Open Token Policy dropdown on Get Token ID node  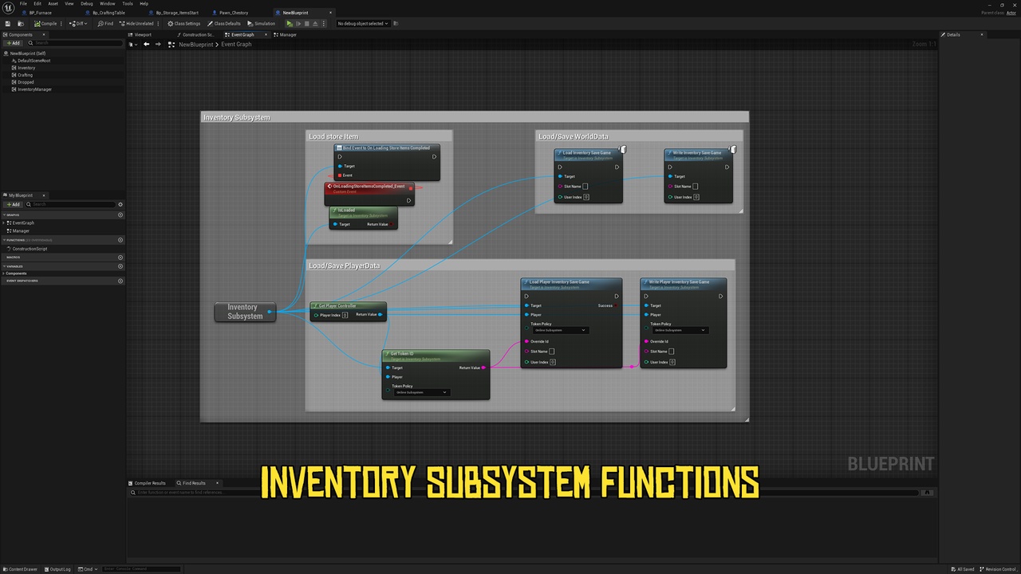coord(422,392)
